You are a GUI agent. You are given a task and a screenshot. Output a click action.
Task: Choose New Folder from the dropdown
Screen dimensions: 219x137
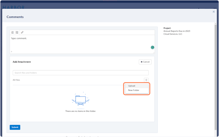pos(137,90)
